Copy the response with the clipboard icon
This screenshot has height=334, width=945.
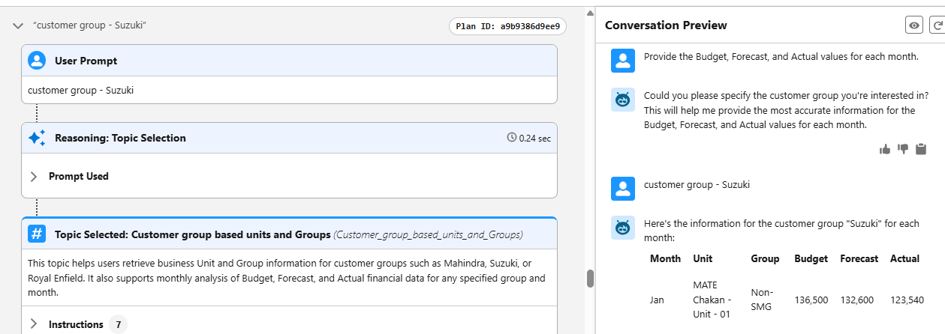921,149
